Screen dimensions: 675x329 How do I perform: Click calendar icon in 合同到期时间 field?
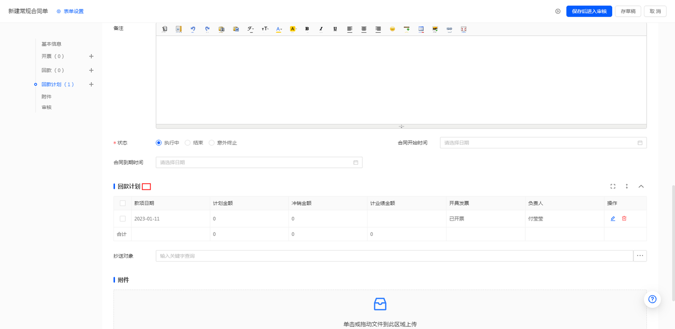tap(355, 163)
